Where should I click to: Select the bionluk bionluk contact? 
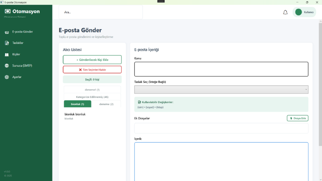(x=92, y=116)
